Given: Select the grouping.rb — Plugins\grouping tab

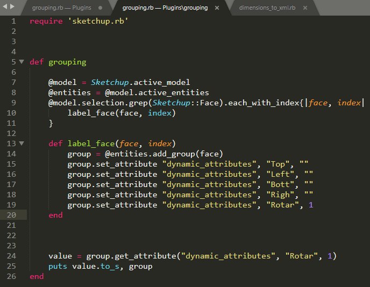Looking at the screenshot, I should tap(165, 8).
